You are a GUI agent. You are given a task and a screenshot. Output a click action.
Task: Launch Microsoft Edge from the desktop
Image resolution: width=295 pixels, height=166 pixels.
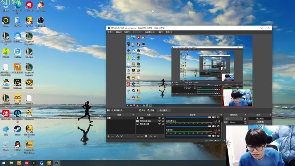(17, 7)
